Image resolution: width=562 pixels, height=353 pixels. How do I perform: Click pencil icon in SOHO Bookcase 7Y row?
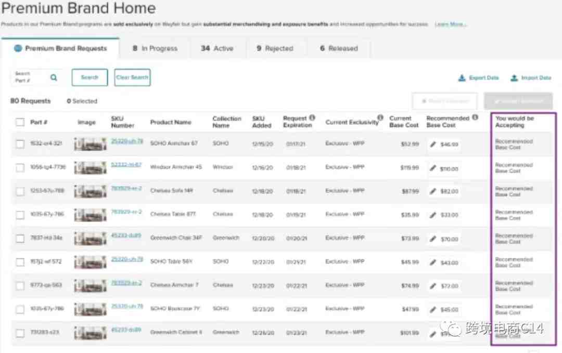pos(433,310)
